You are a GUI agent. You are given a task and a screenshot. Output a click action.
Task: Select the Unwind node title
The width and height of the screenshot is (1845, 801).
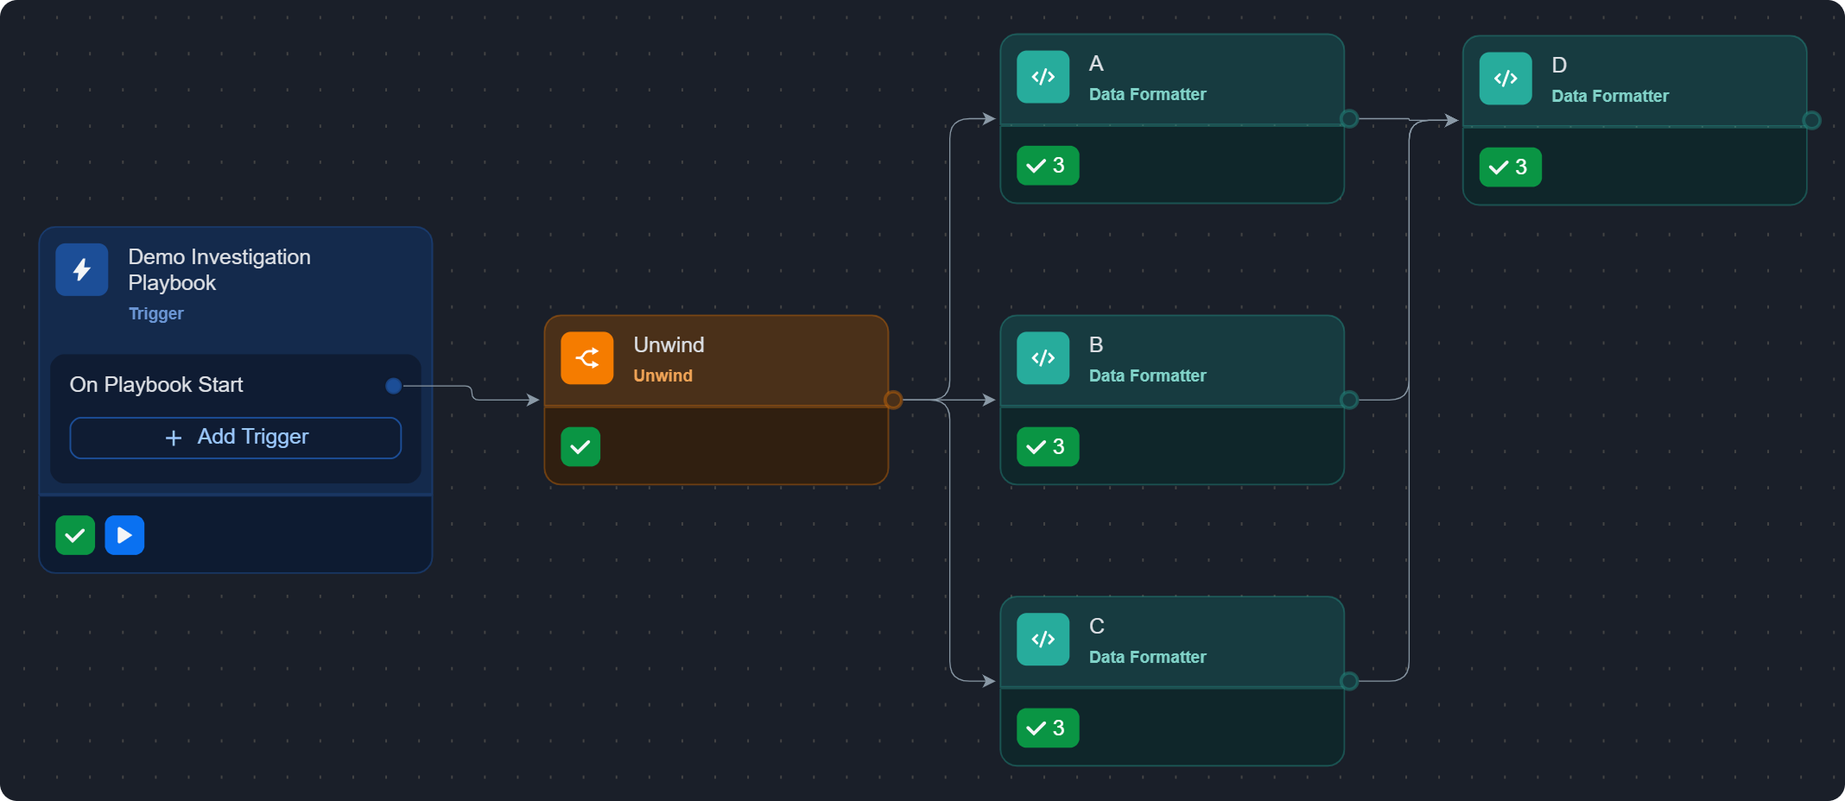[669, 344]
